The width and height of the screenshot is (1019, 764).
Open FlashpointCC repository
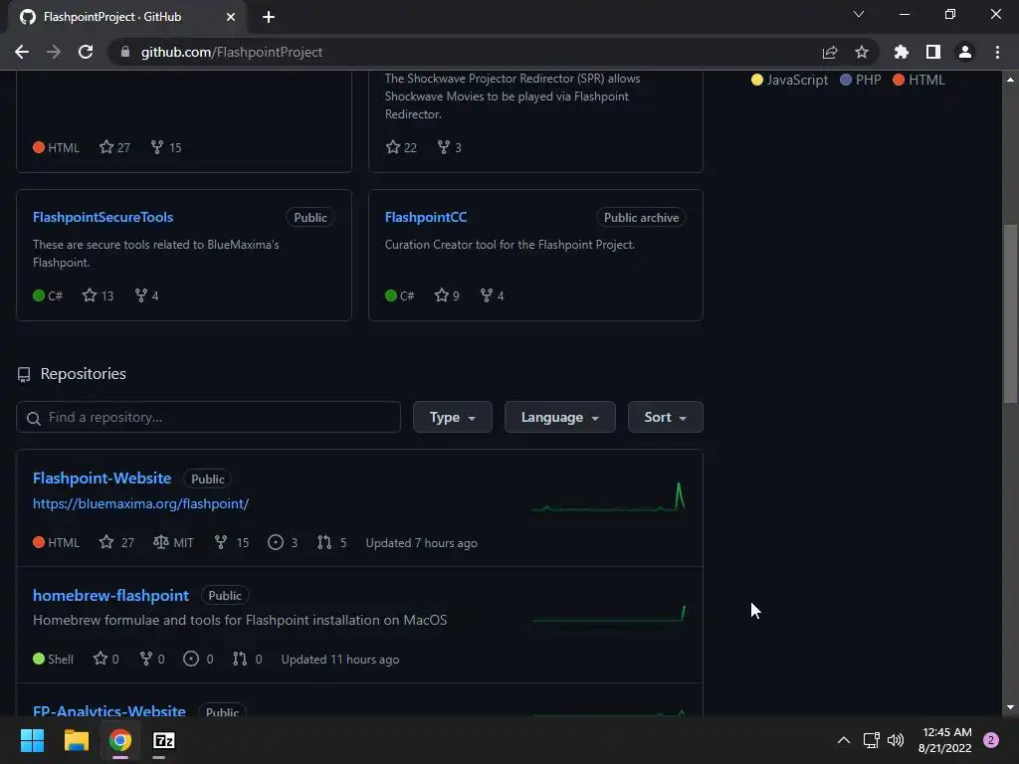[426, 217]
